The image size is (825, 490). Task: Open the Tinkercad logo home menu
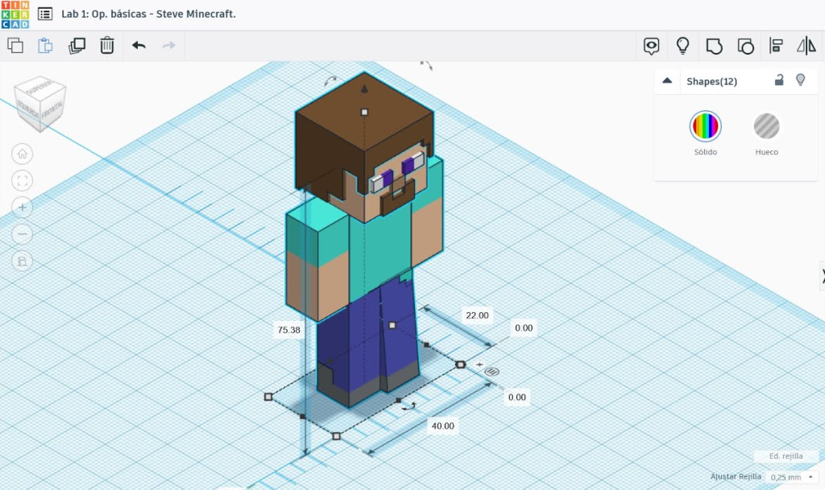(x=15, y=14)
